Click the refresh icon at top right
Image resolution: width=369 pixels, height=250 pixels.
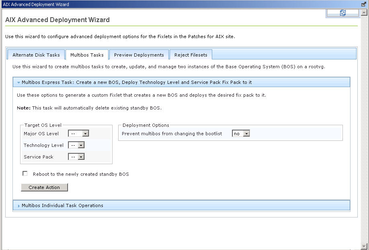click(342, 13)
